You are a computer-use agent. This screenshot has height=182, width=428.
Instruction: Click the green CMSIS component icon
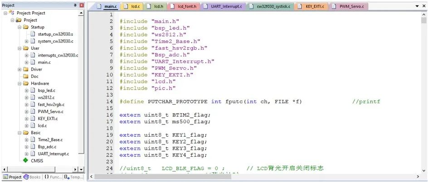point(26,161)
